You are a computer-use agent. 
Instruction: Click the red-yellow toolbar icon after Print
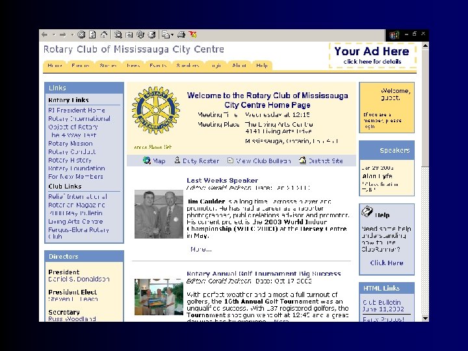pyautogui.click(x=192, y=34)
